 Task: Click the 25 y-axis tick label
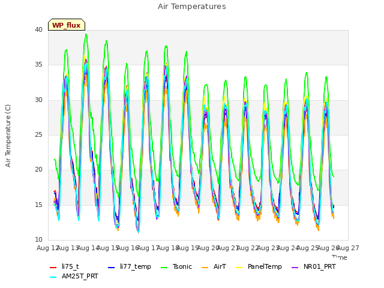(x=38, y=134)
